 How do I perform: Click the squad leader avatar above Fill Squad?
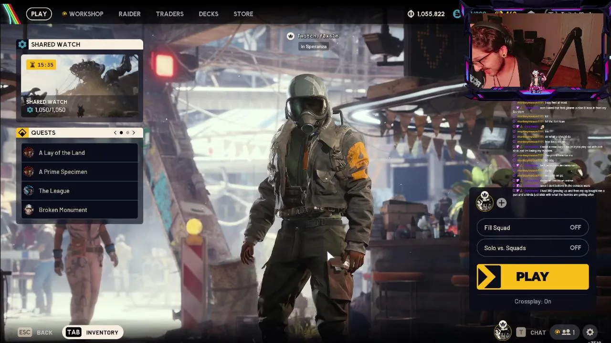[485, 202]
